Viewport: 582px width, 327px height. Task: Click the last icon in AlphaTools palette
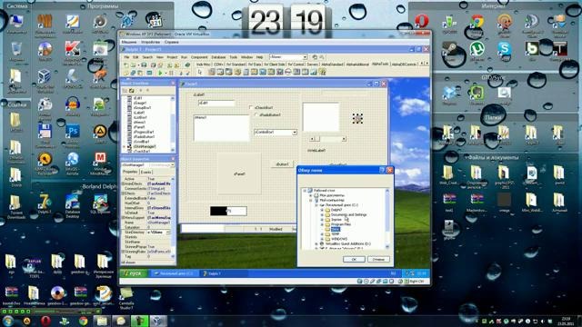click(323, 72)
